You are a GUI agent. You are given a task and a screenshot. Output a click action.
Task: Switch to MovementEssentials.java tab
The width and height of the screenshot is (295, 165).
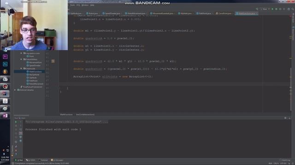point(162,13)
